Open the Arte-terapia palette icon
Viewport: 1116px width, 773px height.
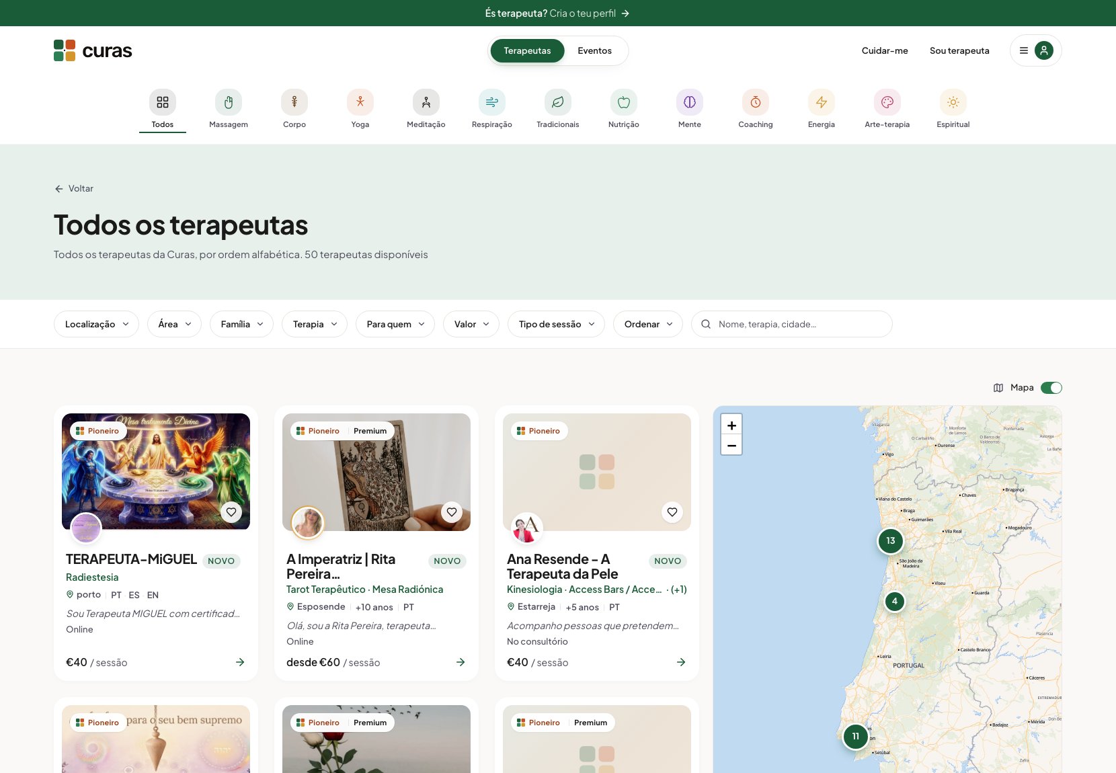887,102
